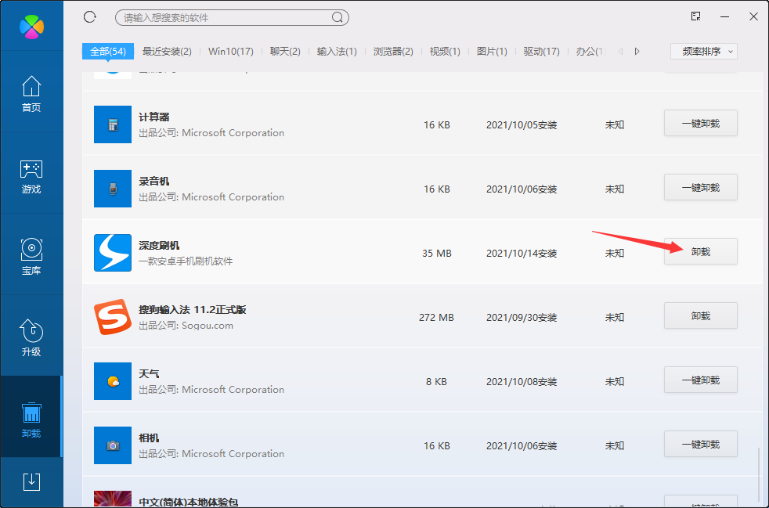
Task: Click the 2021/10/08安装 date text
Action: tap(522, 382)
